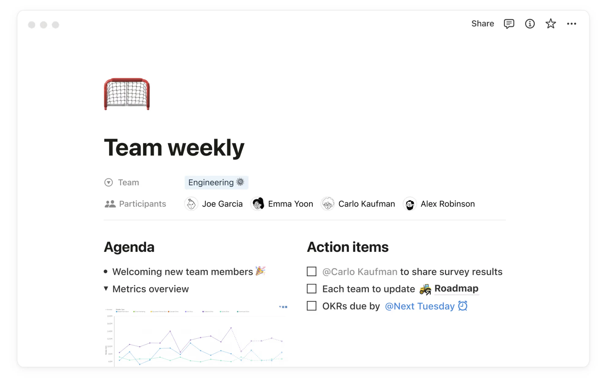
Task: Click the Team property select icon
Action: 108,182
